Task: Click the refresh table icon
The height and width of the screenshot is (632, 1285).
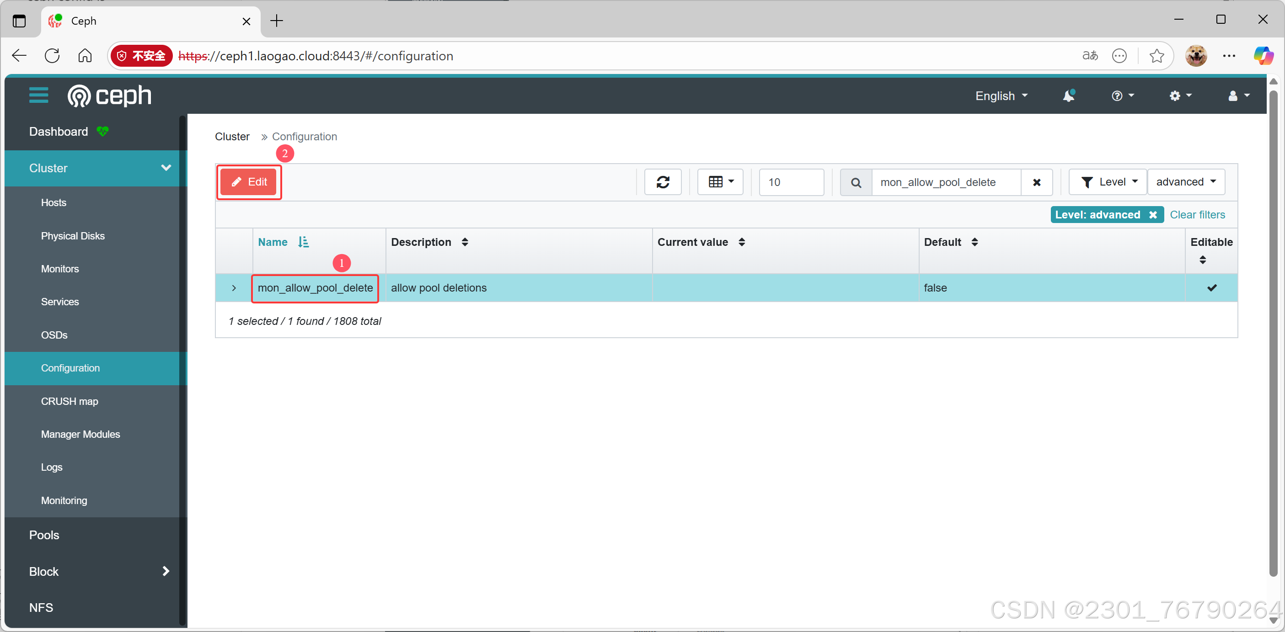Action: pyautogui.click(x=663, y=182)
